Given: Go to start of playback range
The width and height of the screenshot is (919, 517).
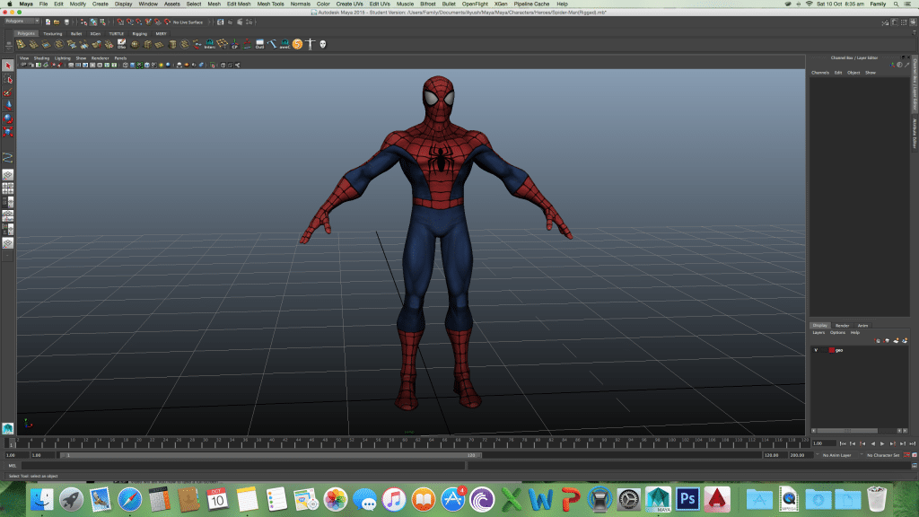Looking at the screenshot, I should coord(843,443).
